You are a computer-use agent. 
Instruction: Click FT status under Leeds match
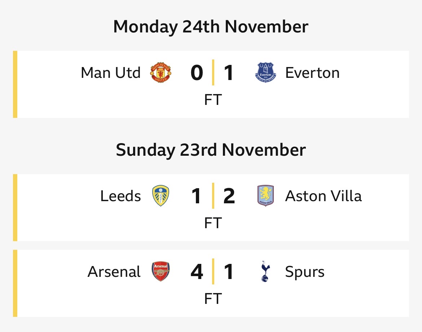(212, 223)
